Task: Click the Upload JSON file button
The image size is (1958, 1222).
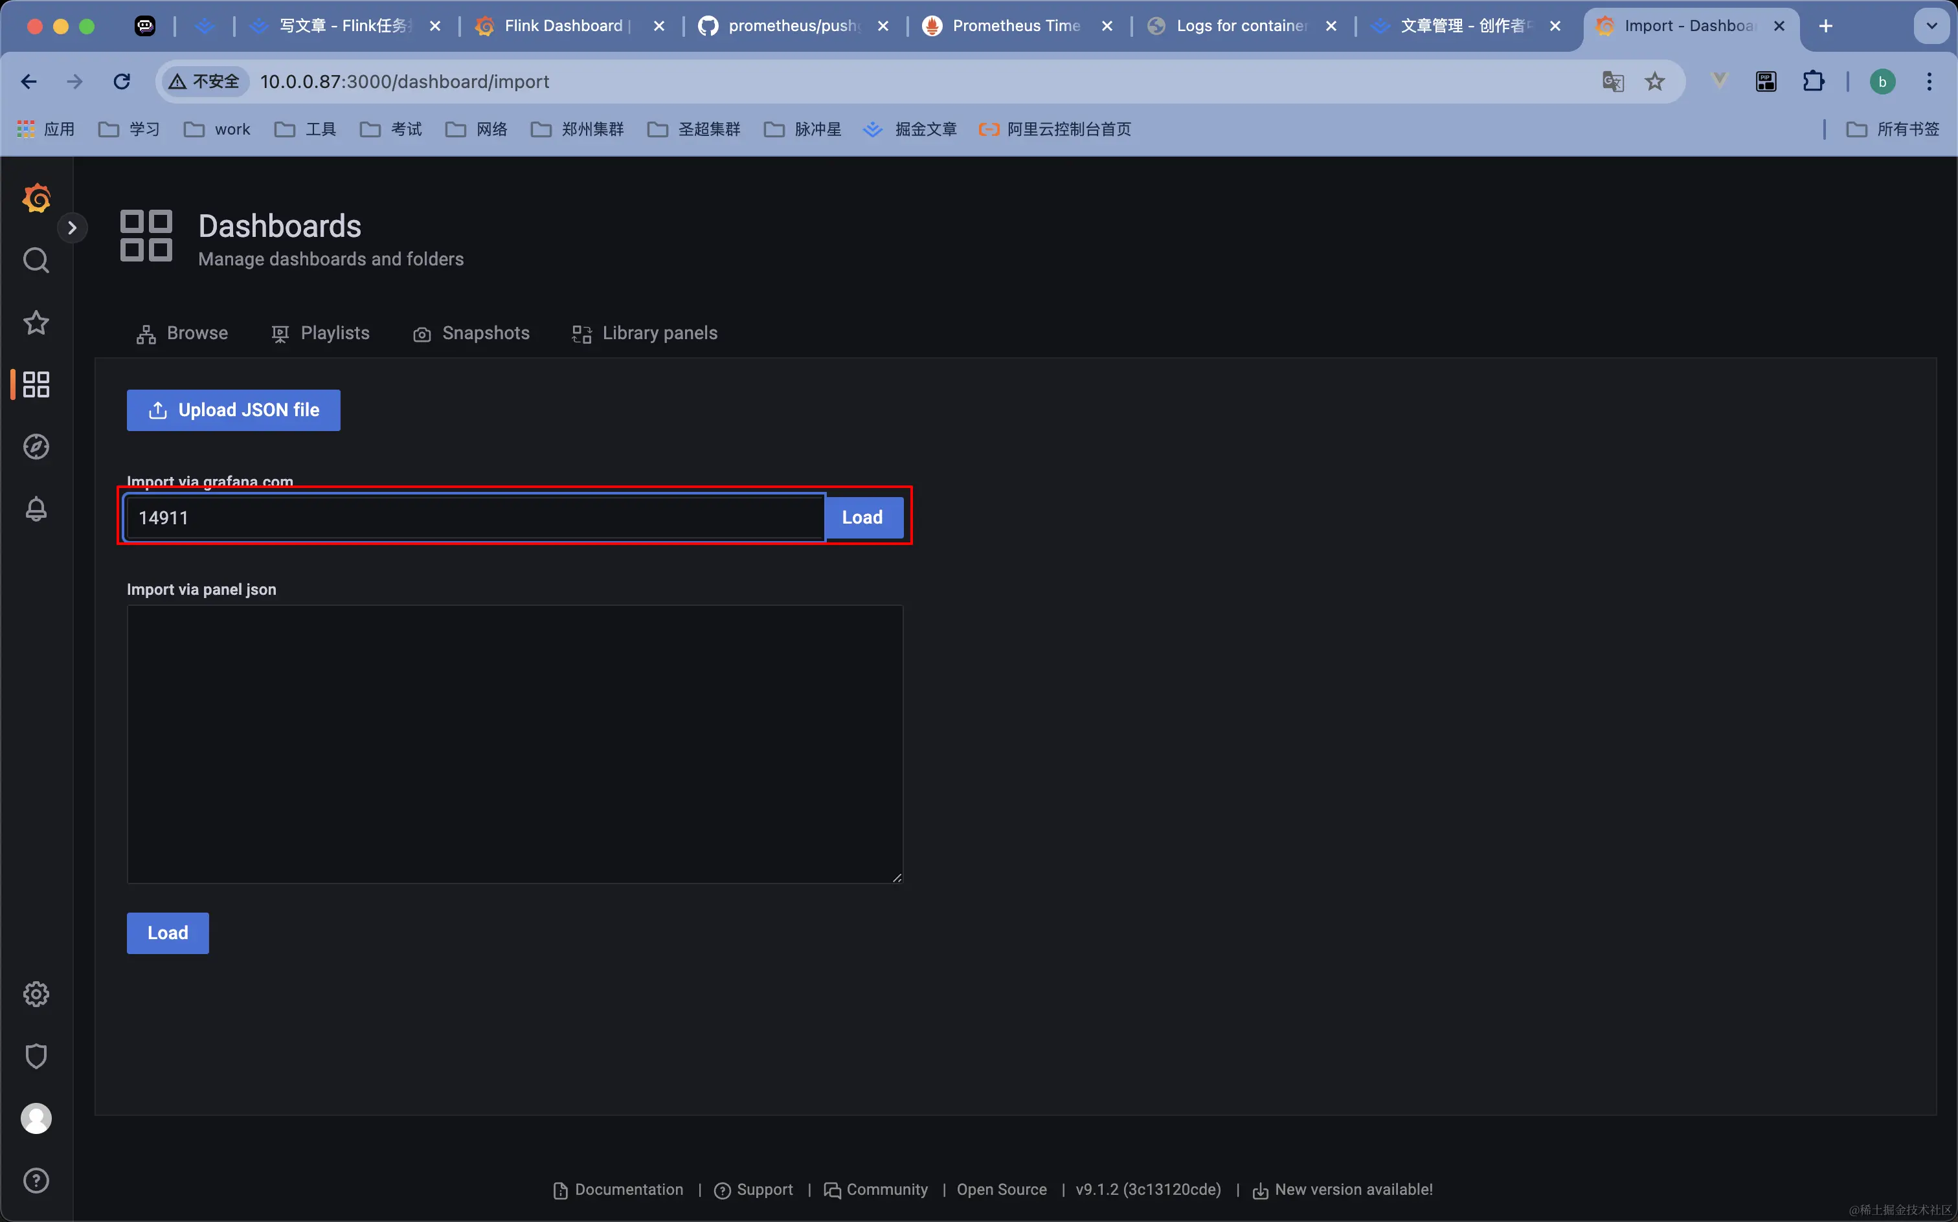Action: pyautogui.click(x=234, y=410)
